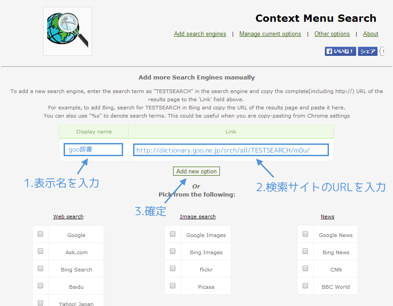The image size is (393, 306).
Task: Click the Link URL input field
Action: point(231,150)
